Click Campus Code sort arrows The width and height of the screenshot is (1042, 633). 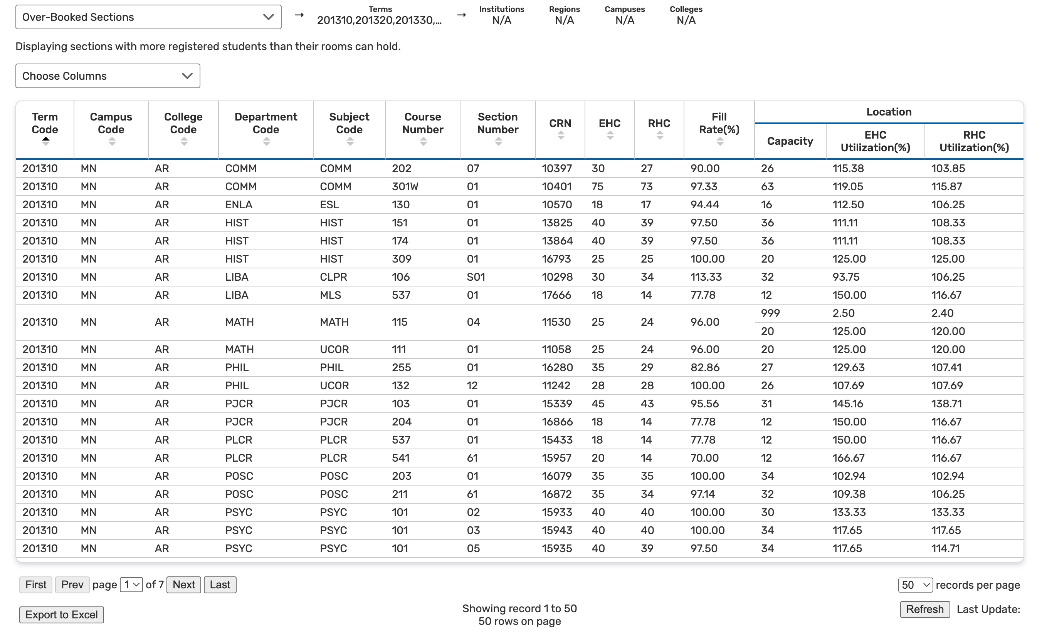[112, 142]
